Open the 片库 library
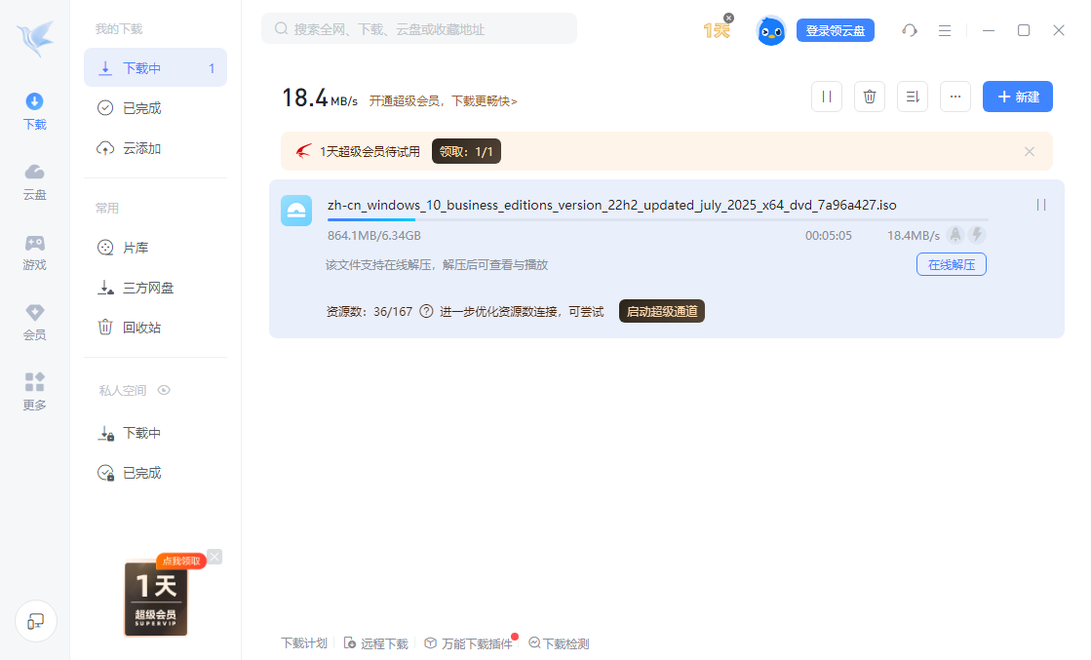 tap(155, 248)
